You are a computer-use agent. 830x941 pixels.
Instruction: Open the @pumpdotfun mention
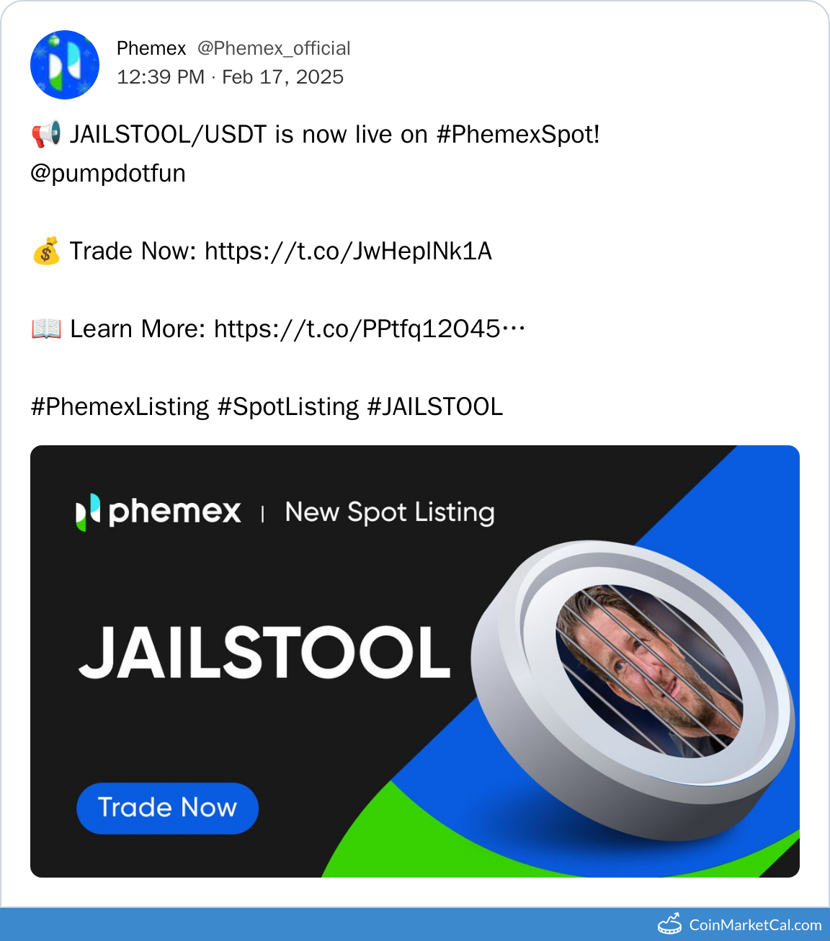[108, 174]
